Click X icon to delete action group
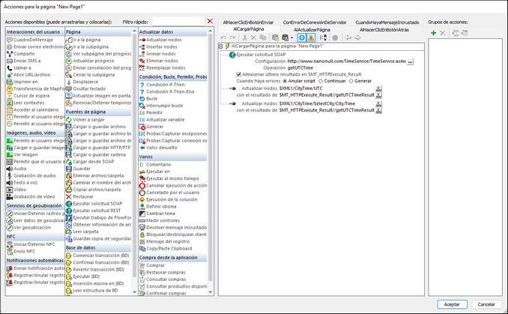This screenshot has width=508, height=314. [442, 33]
